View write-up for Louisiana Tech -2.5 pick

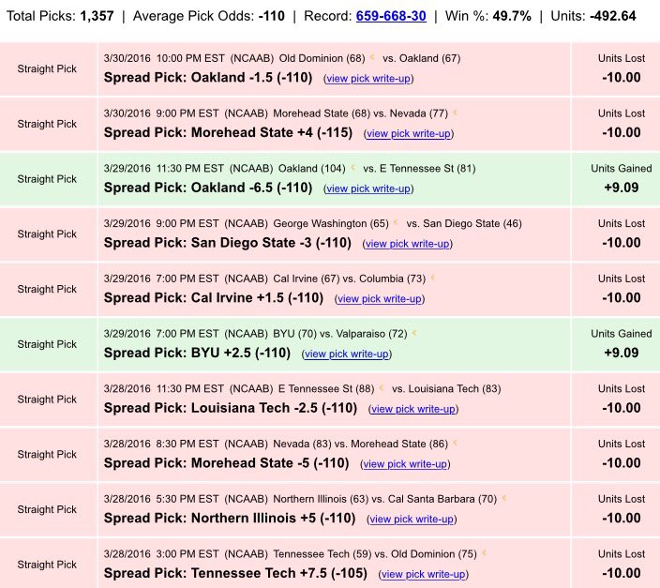(x=412, y=409)
